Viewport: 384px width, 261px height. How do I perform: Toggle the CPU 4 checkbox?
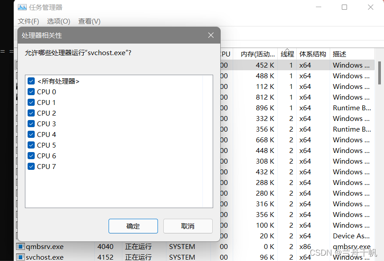click(31, 134)
